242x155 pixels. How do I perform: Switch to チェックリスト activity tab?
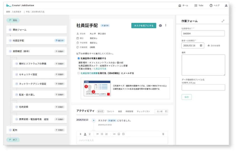143,112
